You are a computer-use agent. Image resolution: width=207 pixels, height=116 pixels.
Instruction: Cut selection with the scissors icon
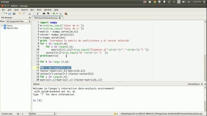click(29, 14)
